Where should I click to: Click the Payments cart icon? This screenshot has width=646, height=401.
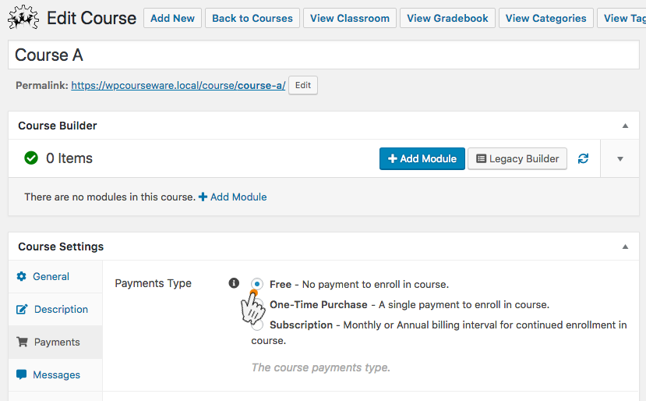(22, 342)
